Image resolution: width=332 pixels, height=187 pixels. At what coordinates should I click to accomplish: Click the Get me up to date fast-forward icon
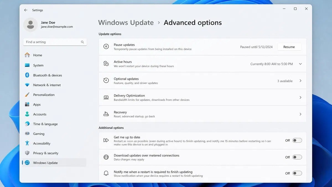(106, 140)
